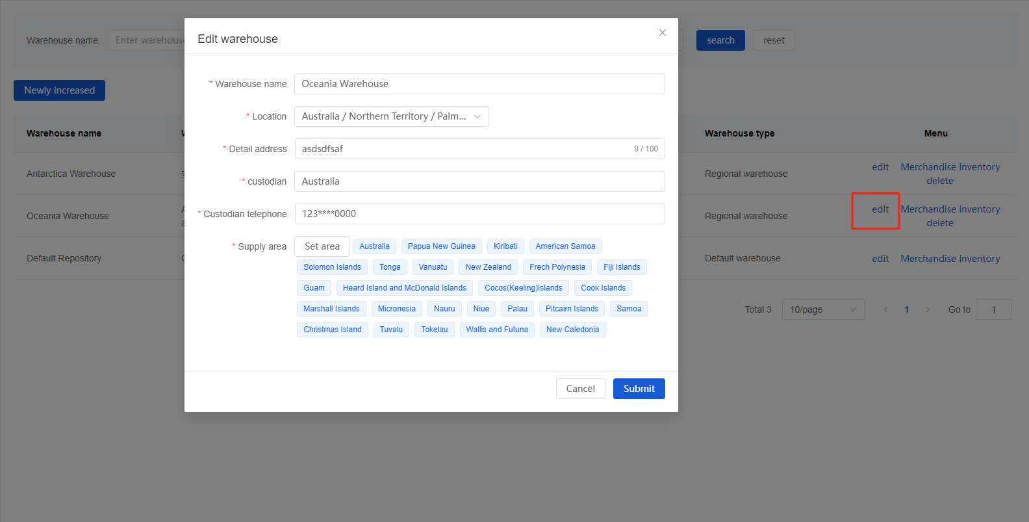Click Default Repository name cell
1029x522 pixels.
click(x=64, y=258)
